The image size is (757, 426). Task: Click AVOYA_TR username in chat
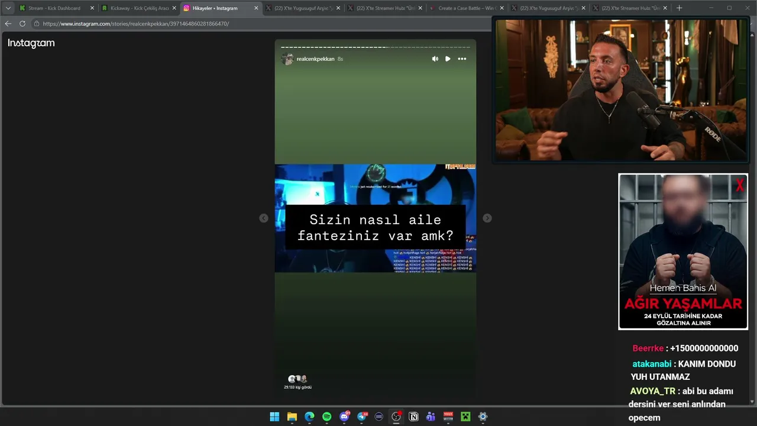point(652,391)
